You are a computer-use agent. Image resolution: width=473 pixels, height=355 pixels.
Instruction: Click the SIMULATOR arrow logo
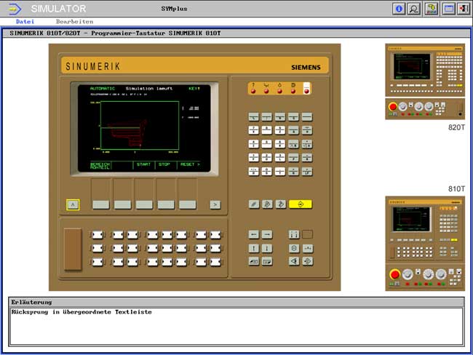point(15,9)
